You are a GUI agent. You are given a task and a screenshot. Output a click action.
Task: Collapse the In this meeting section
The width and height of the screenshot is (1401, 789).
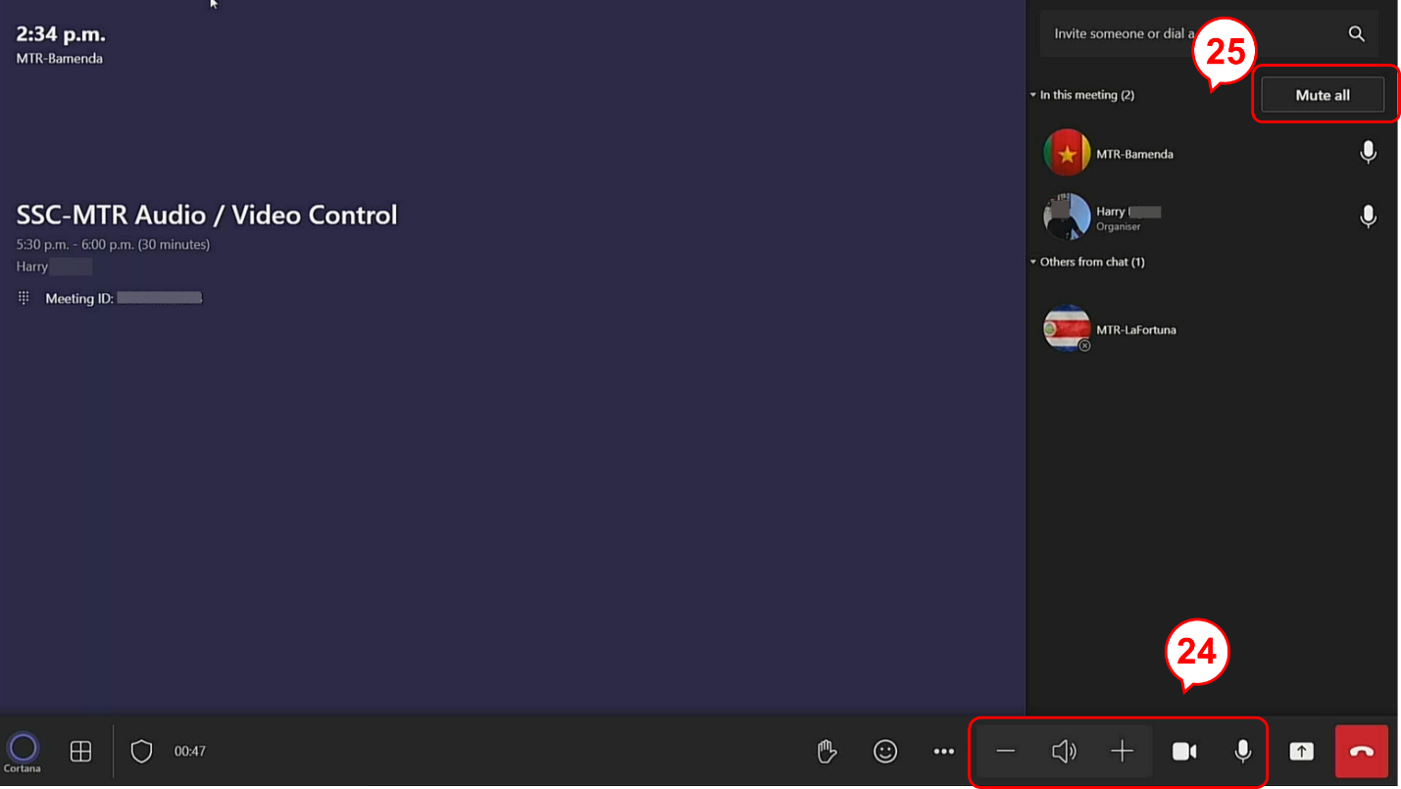click(1033, 95)
